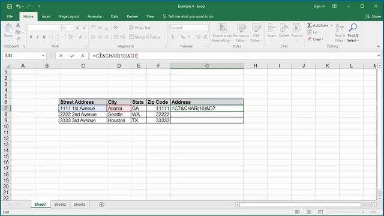Collapse the ribbon with the chevron
The image size is (384, 216).
click(x=379, y=46)
